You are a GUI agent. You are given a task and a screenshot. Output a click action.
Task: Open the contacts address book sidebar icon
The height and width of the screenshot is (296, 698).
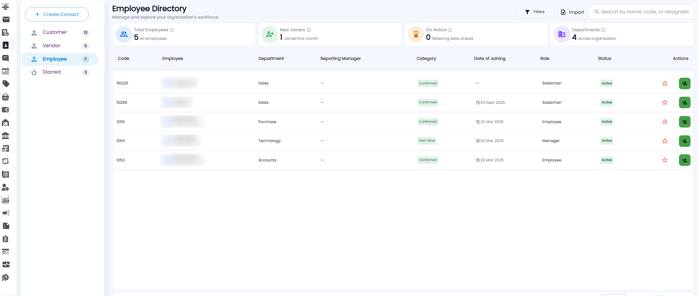tap(6, 45)
